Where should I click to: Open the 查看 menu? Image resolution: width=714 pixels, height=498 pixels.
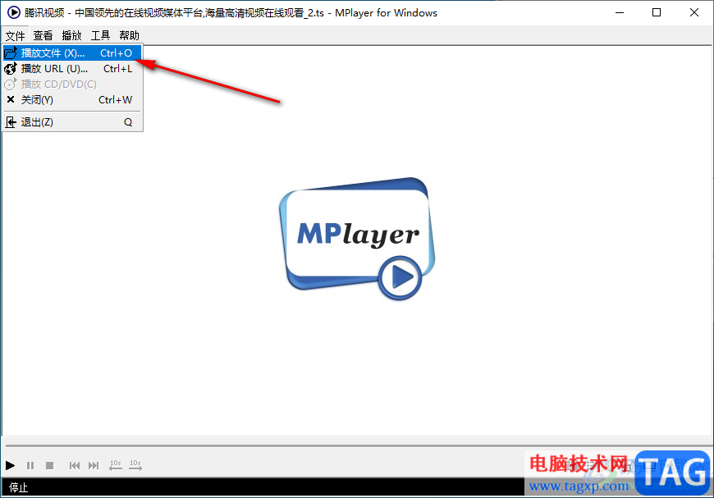click(x=43, y=35)
